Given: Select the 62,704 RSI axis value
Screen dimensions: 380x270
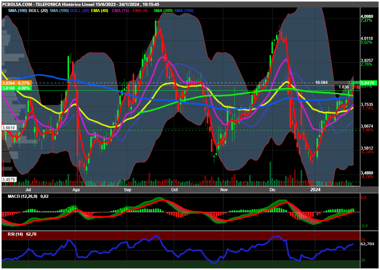Looking at the screenshot, I should click(367, 244).
